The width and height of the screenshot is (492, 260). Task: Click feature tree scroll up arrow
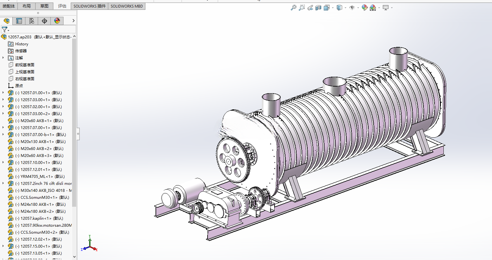74,36
